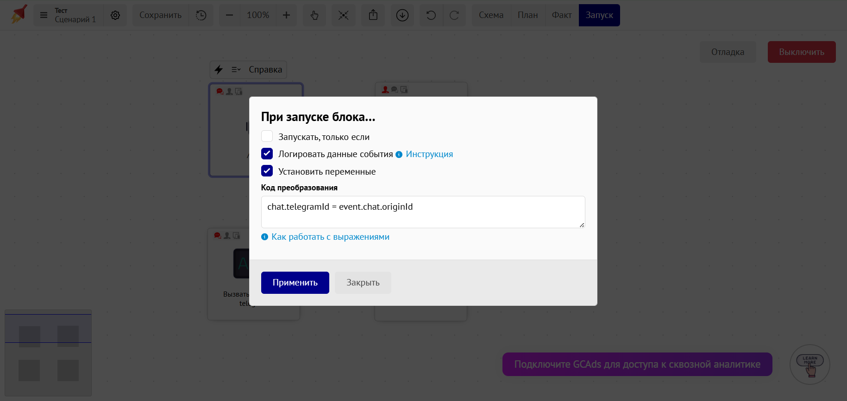
Task: Open version history clock icon
Action: click(201, 15)
